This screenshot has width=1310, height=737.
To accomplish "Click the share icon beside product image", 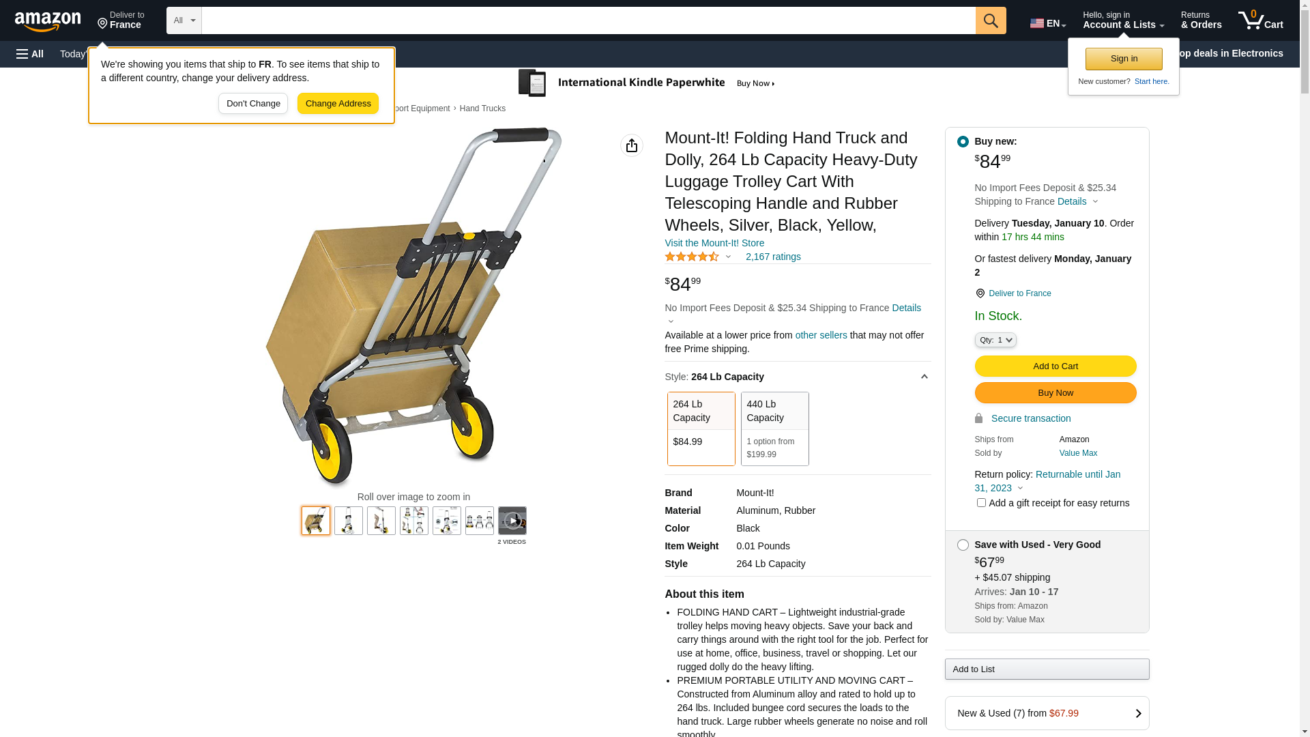I will (x=632, y=145).
